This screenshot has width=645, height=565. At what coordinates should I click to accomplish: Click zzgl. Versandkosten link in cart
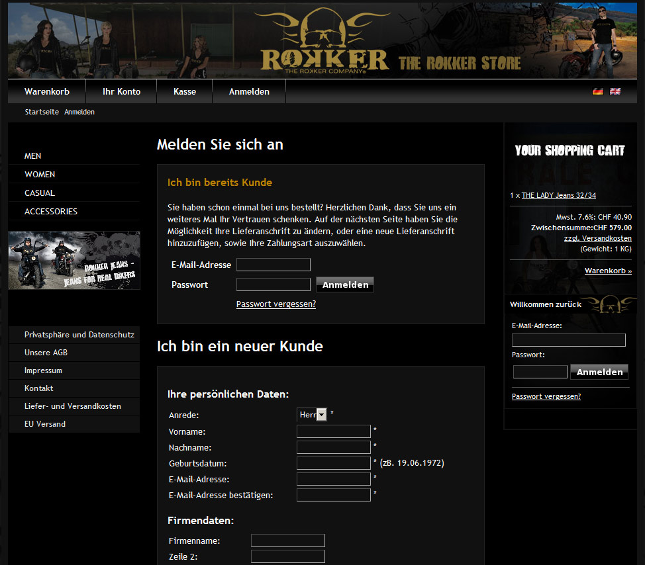click(598, 238)
